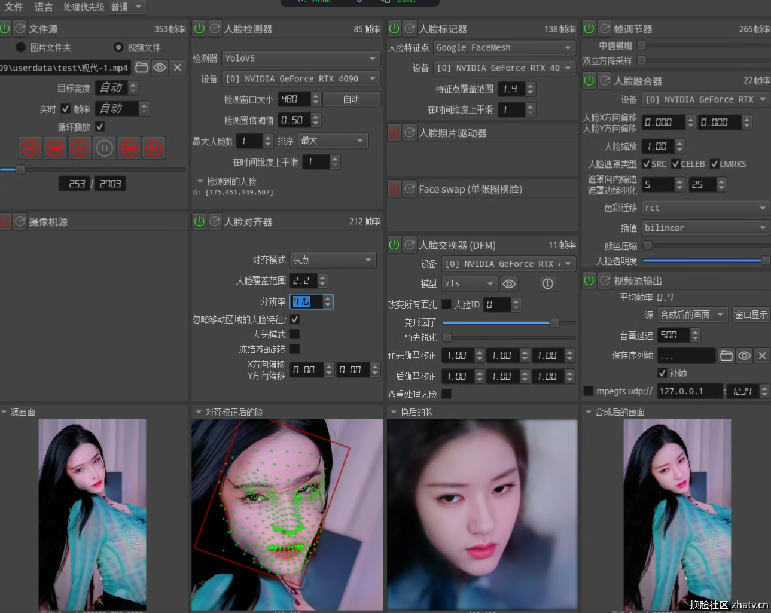
Task: Turn on 摄像机源 power button
Action: coord(5,221)
